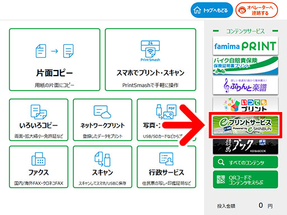287x215 pixels.
Task: Click the document-to-document copy icon
Action: (x=54, y=51)
